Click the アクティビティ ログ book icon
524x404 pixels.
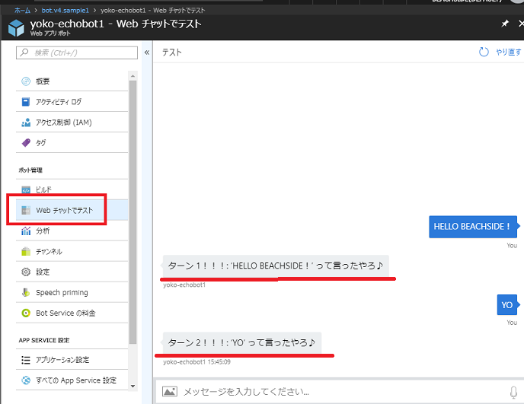point(26,102)
